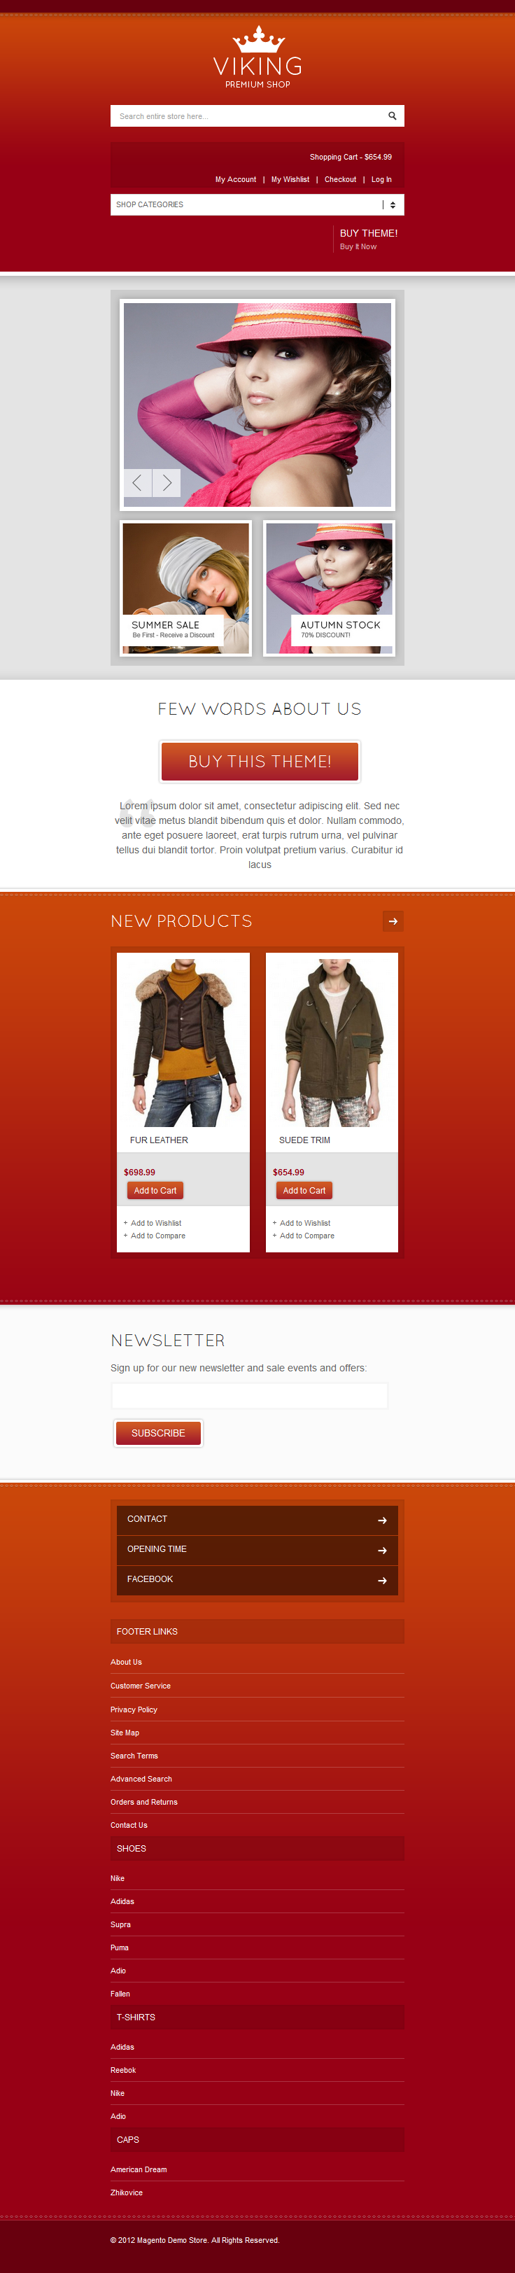Advance slideshow with right arrow
Viewport: 515px width, 2273px height.
point(167,482)
